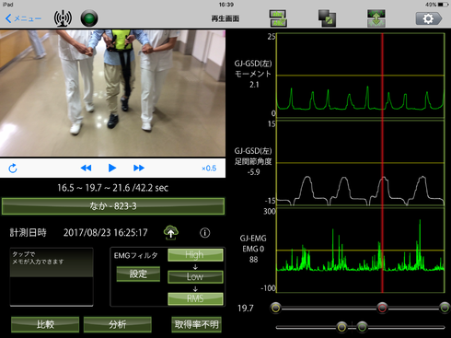Open settings with the gear icon
The height and width of the screenshot is (338, 451).
click(x=429, y=18)
